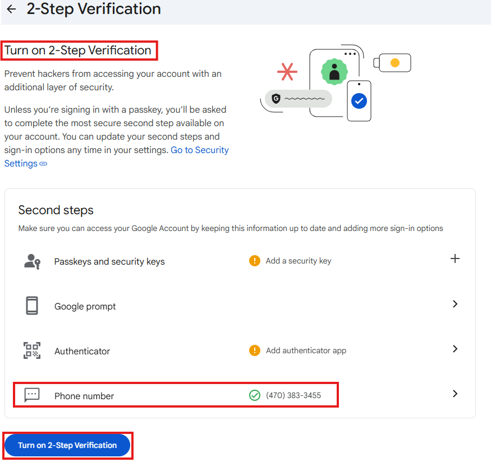Select the Phone number option
The width and height of the screenshot is (491, 462).
click(x=84, y=396)
